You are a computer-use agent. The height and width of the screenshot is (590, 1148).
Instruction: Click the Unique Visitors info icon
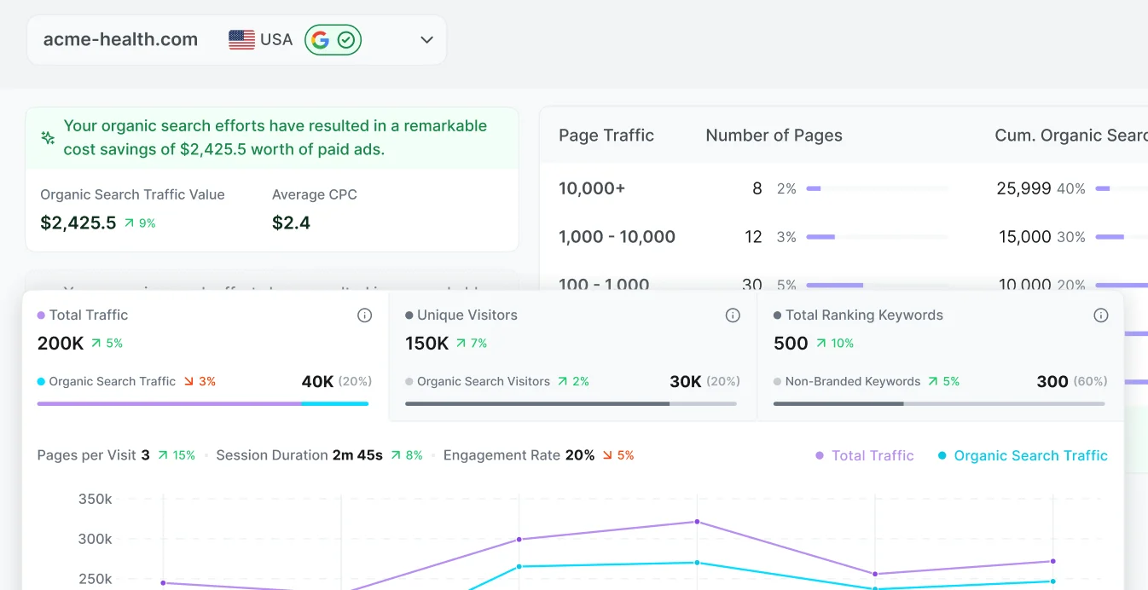[x=733, y=315]
